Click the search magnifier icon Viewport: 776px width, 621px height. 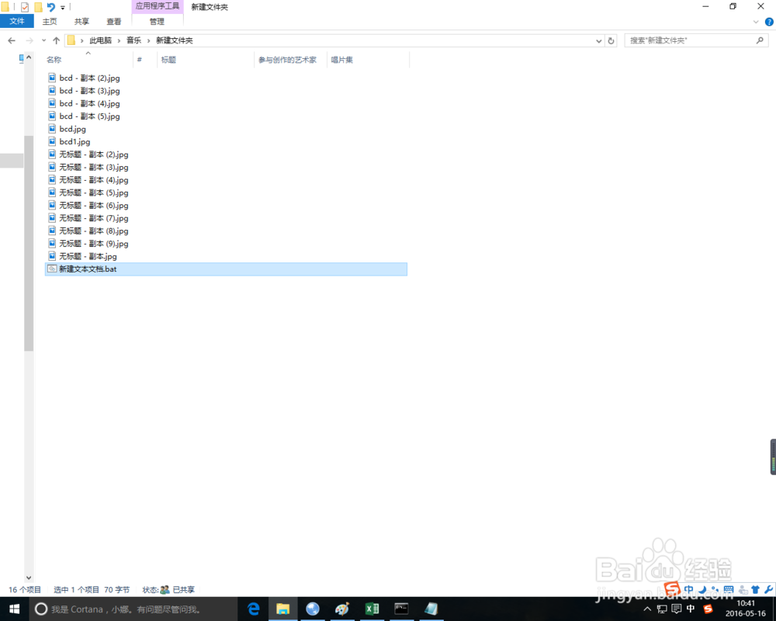pos(760,40)
